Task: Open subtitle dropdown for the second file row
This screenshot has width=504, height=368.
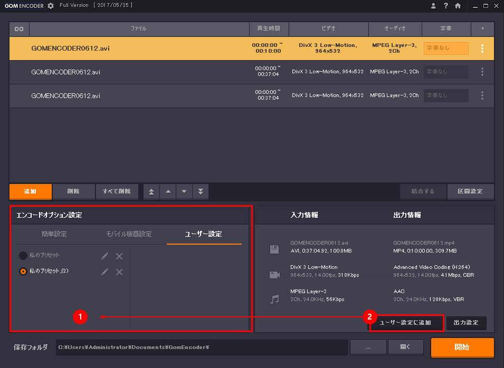Action: 446,72
